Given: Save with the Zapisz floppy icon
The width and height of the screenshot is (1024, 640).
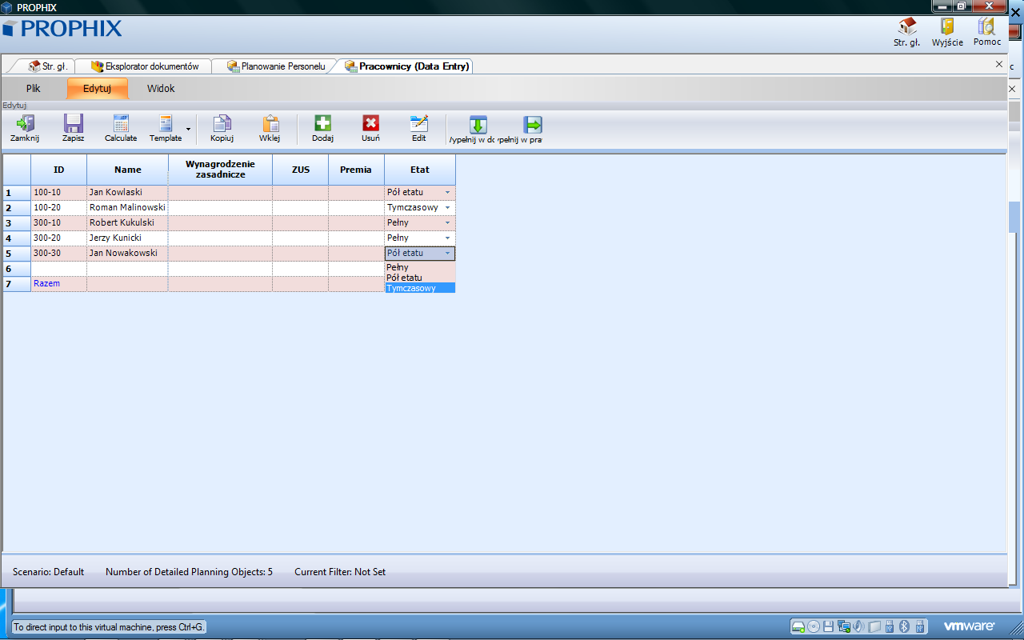Looking at the screenshot, I should click(x=74, y=124).
